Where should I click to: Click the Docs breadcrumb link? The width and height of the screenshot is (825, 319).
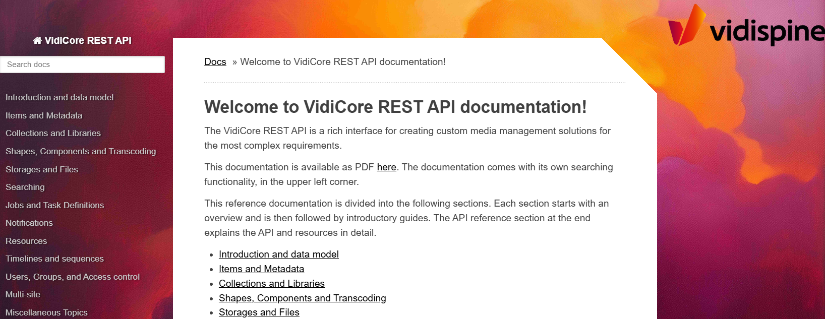click(215, 62)
